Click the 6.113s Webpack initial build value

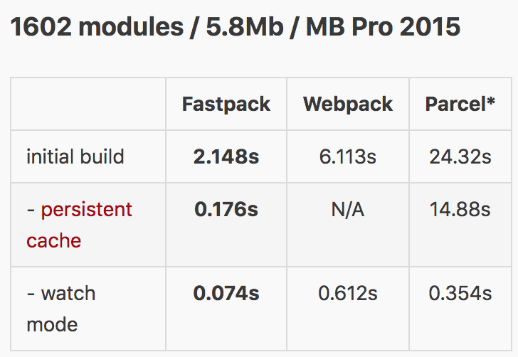coord(347,156)
